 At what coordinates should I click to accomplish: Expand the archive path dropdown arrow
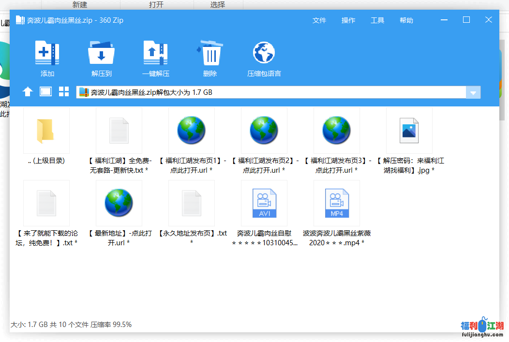coord(473,93)
